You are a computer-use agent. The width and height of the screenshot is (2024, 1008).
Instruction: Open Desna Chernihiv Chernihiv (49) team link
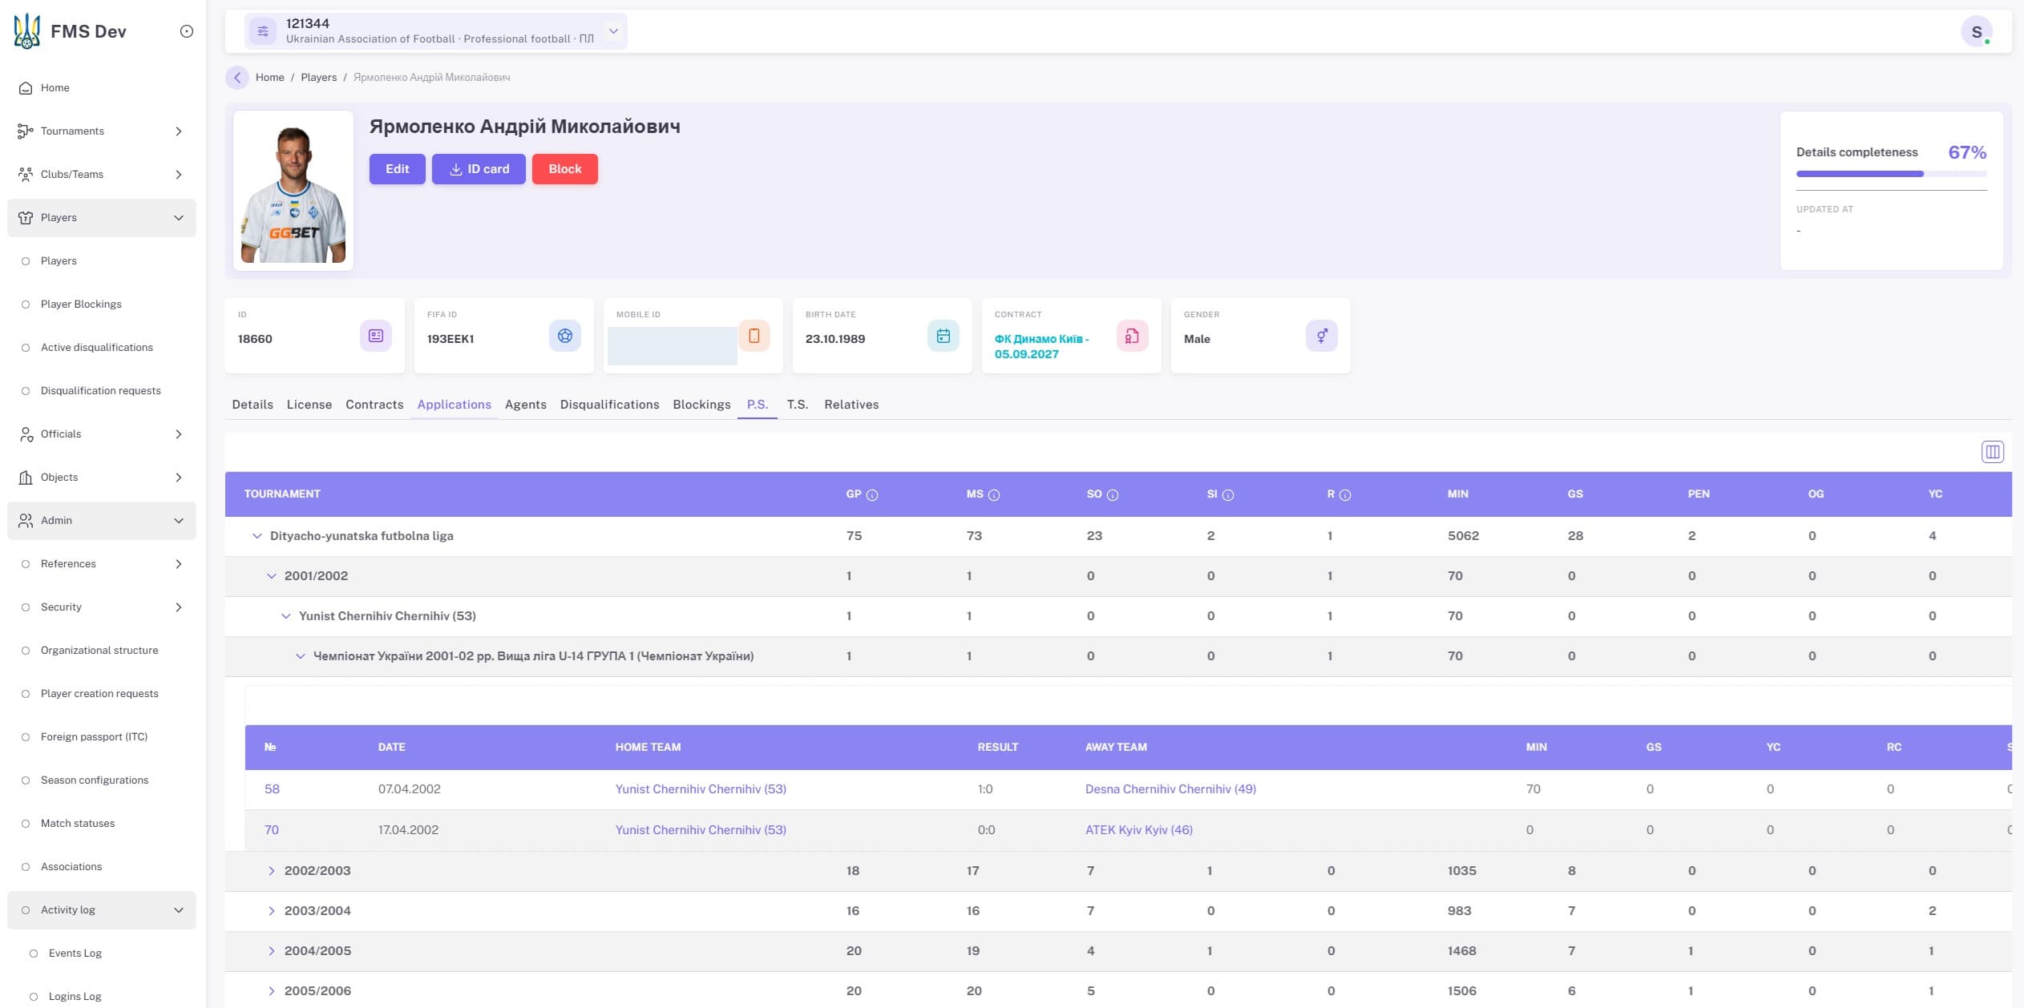1170,789
